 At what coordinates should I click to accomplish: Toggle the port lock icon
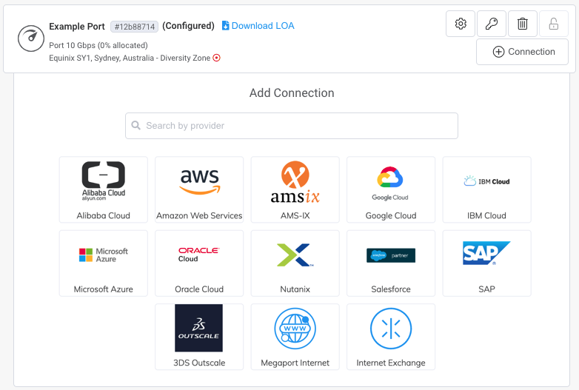pyautogui.click(x=553, y=24)
